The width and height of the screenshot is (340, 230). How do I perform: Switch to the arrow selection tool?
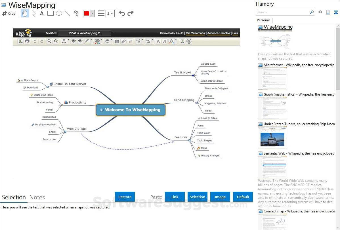click(33, 13)
